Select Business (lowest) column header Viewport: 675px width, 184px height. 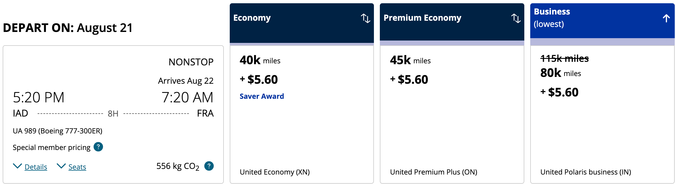[552, 17]
